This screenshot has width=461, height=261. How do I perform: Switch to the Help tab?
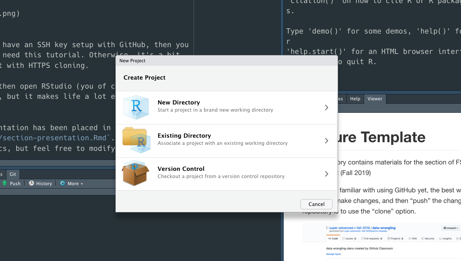coord(355,99)
